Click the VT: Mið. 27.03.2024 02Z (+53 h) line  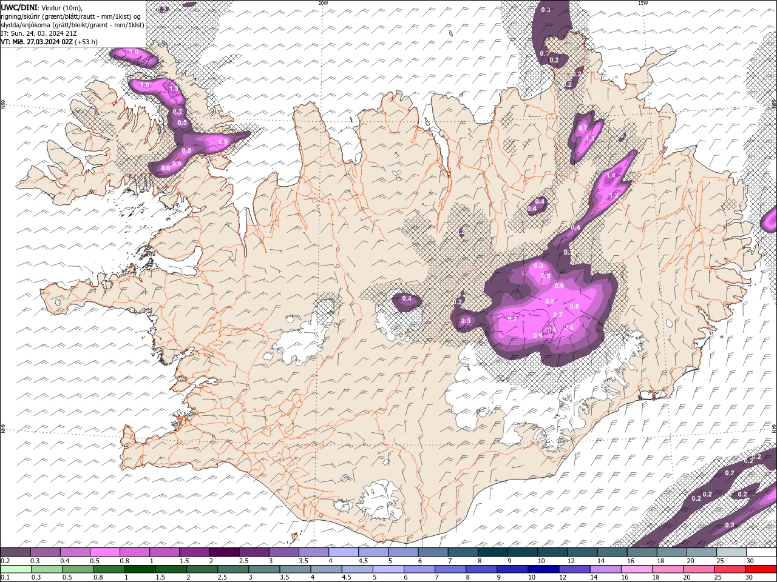(49, 41)
